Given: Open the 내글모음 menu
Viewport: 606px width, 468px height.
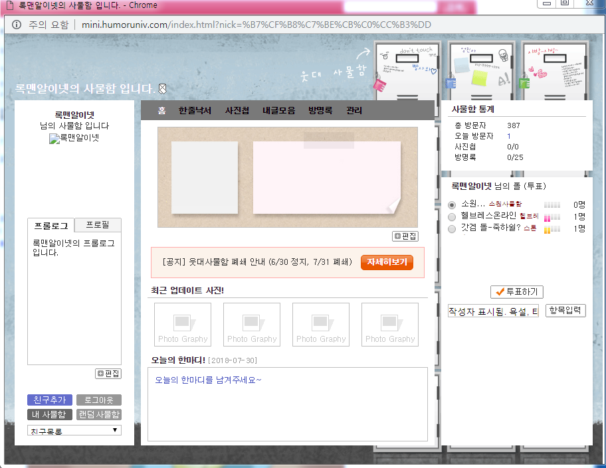Looking at the screenshot, I should pos(278,110).
